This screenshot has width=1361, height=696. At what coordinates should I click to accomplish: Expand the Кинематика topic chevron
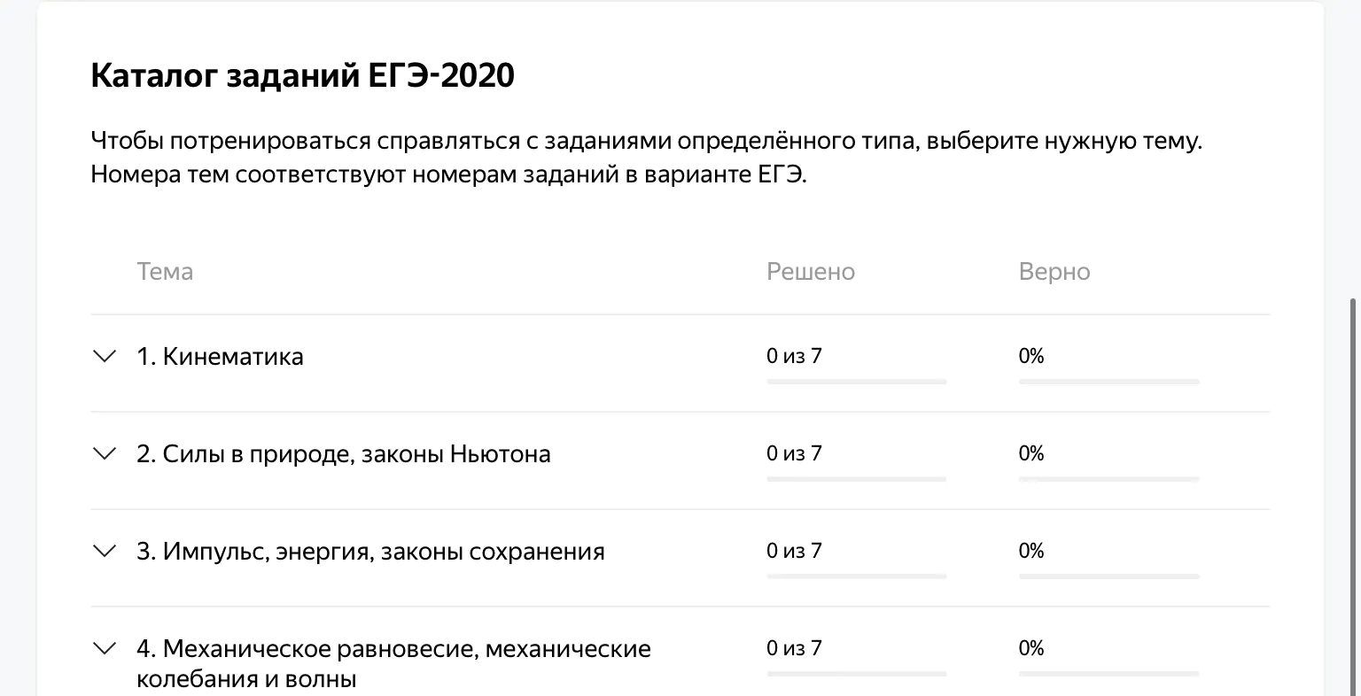105,356
